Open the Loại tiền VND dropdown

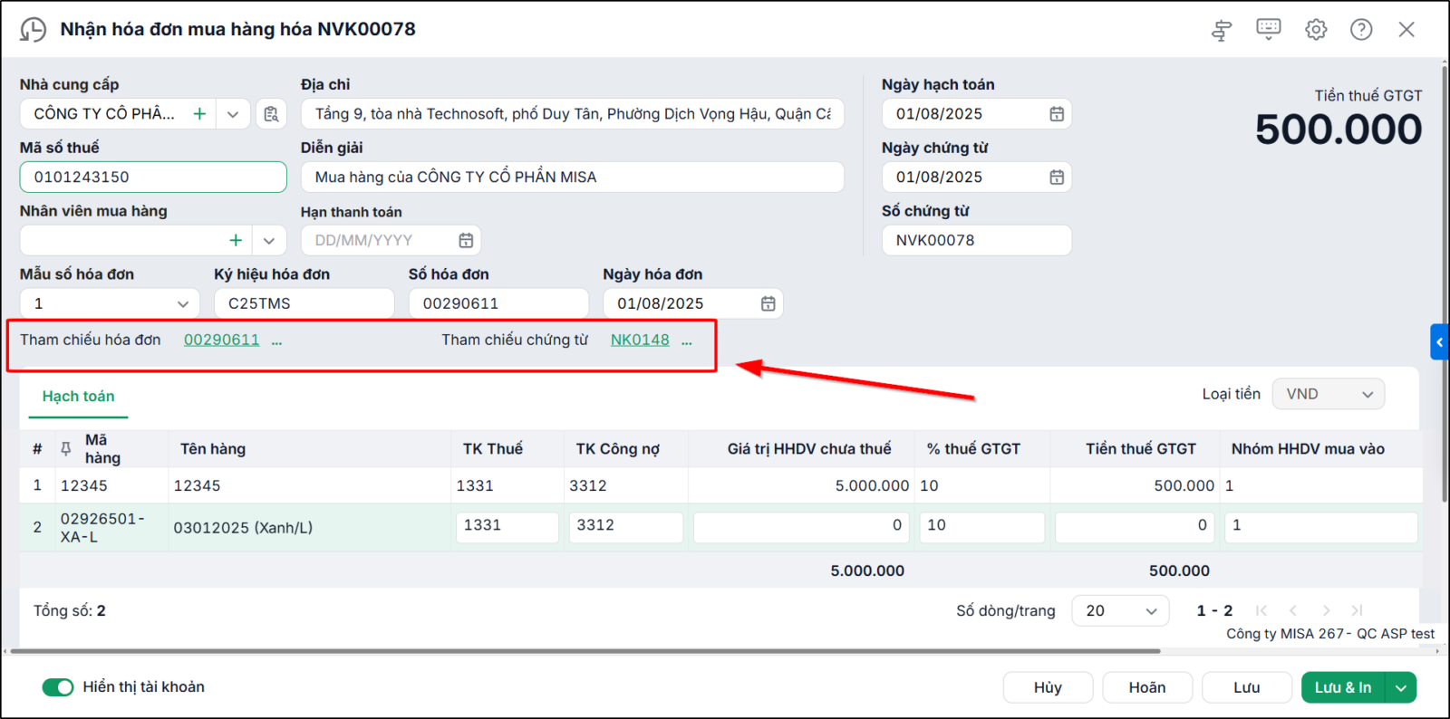coord(1329,395)
